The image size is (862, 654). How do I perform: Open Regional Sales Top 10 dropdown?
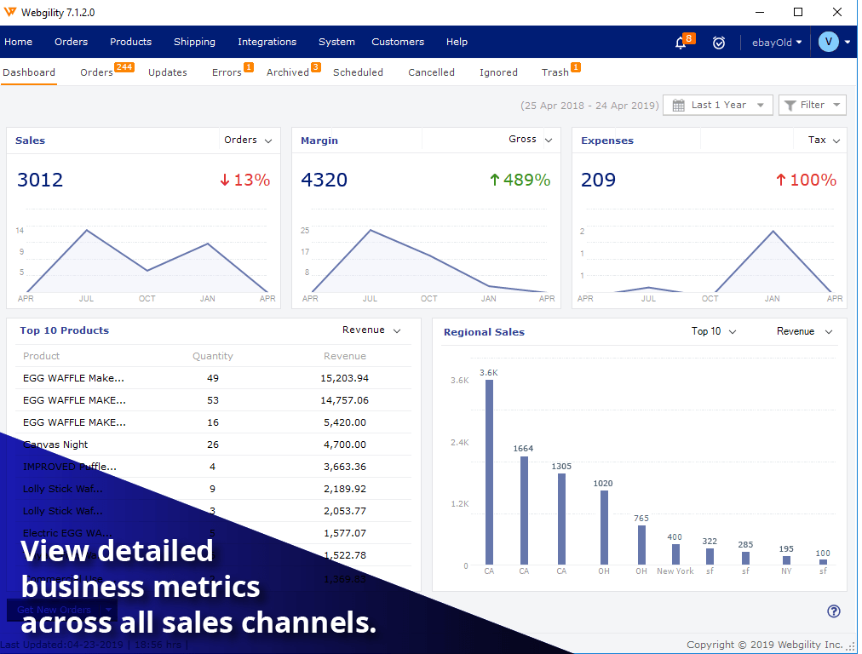714,331
